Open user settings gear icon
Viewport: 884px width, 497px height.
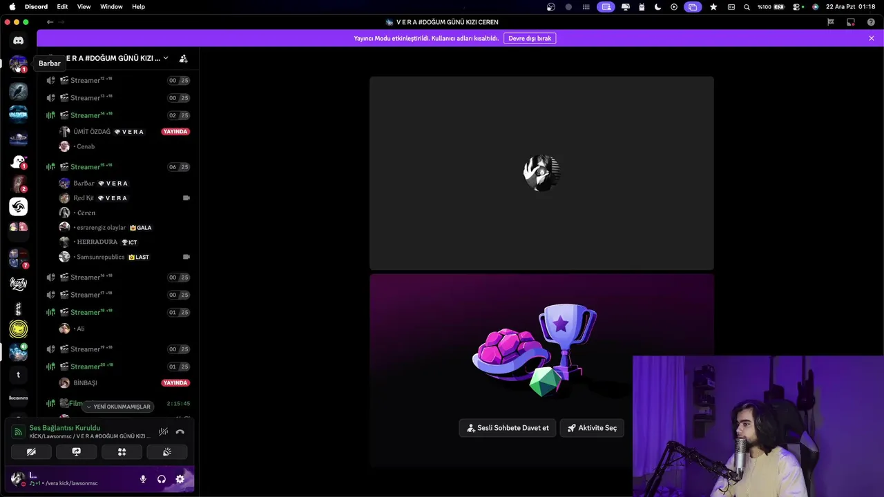[180, 479]
